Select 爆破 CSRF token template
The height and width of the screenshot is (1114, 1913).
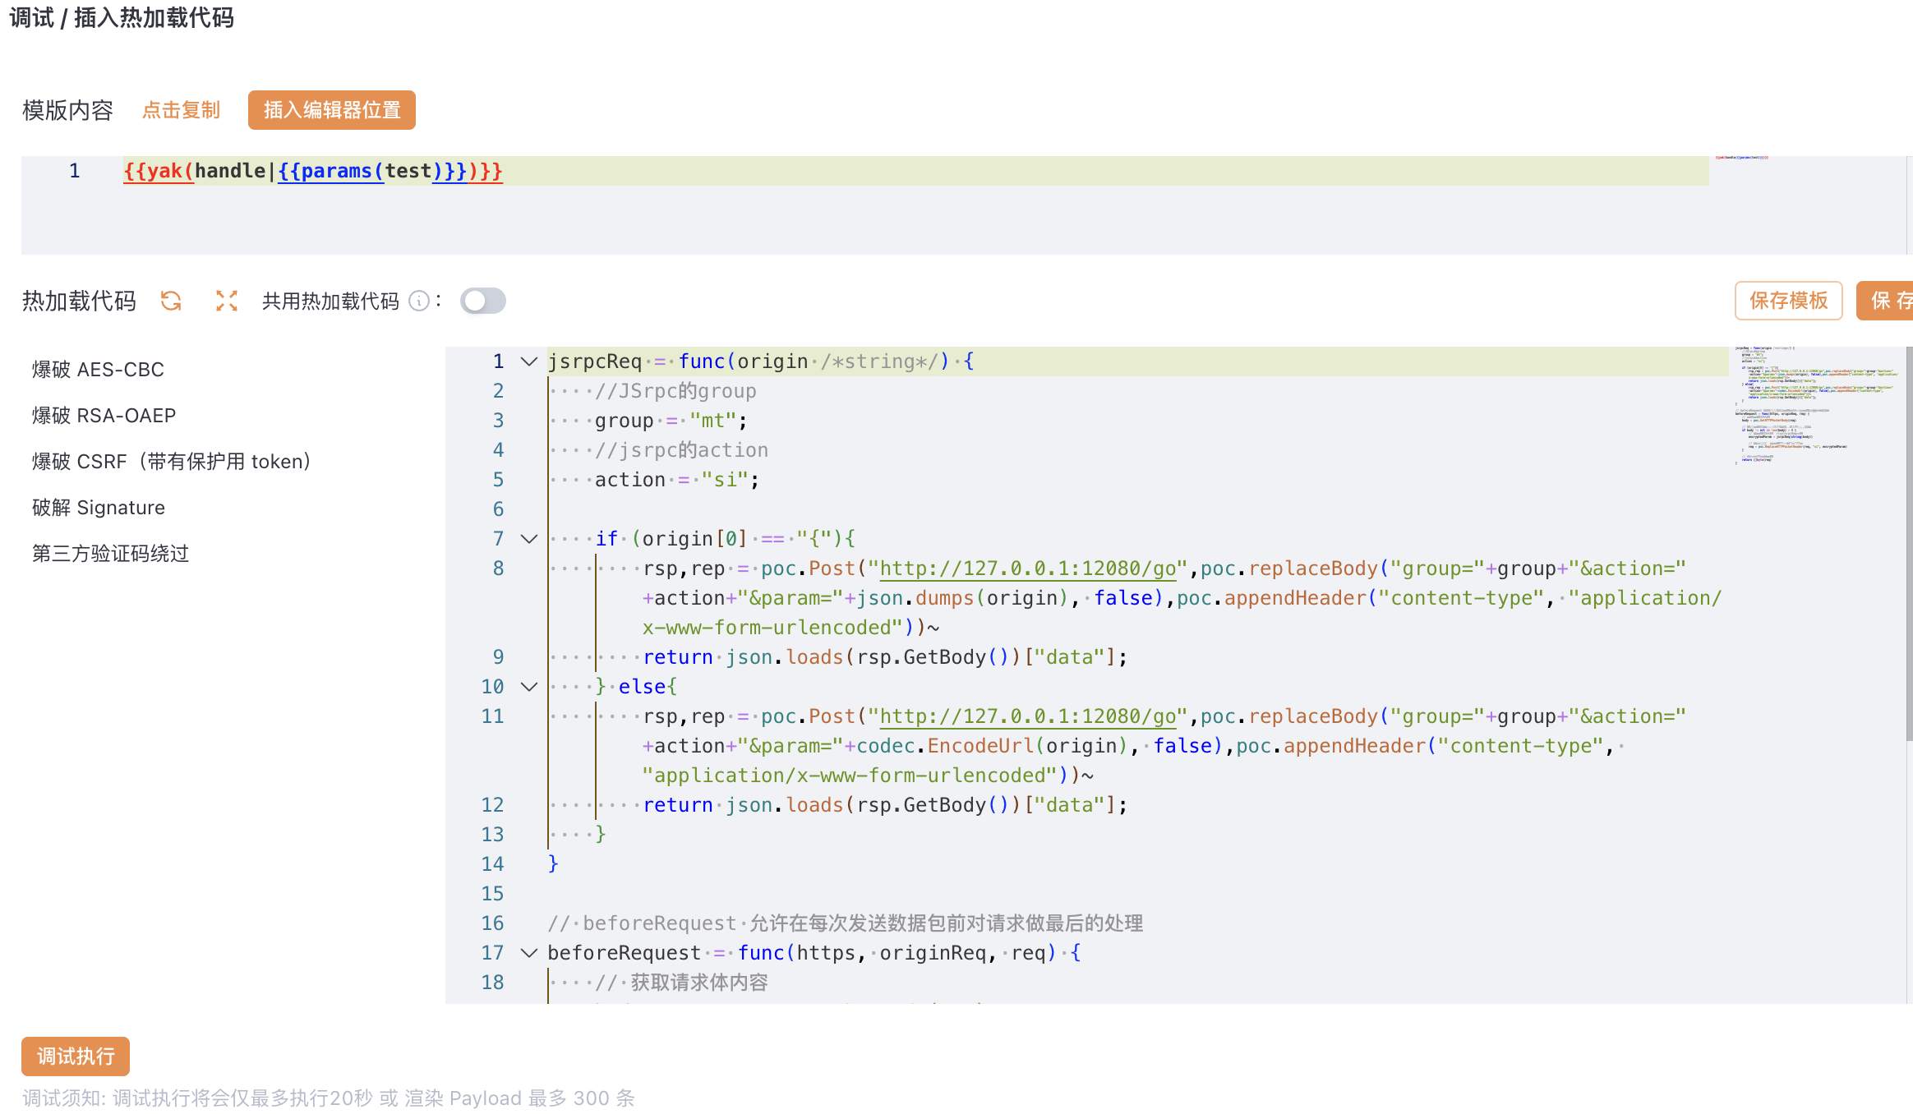click(171, 462)
